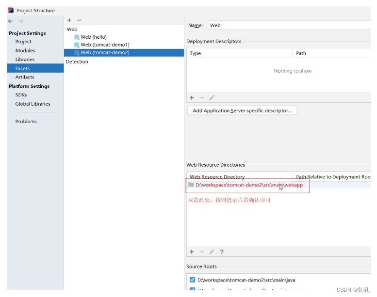Click Web Resource Directory column header
This screenshot has width=377, height=297.
(x=240, y=177)
